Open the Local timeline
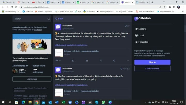 [x=141, y=35]
